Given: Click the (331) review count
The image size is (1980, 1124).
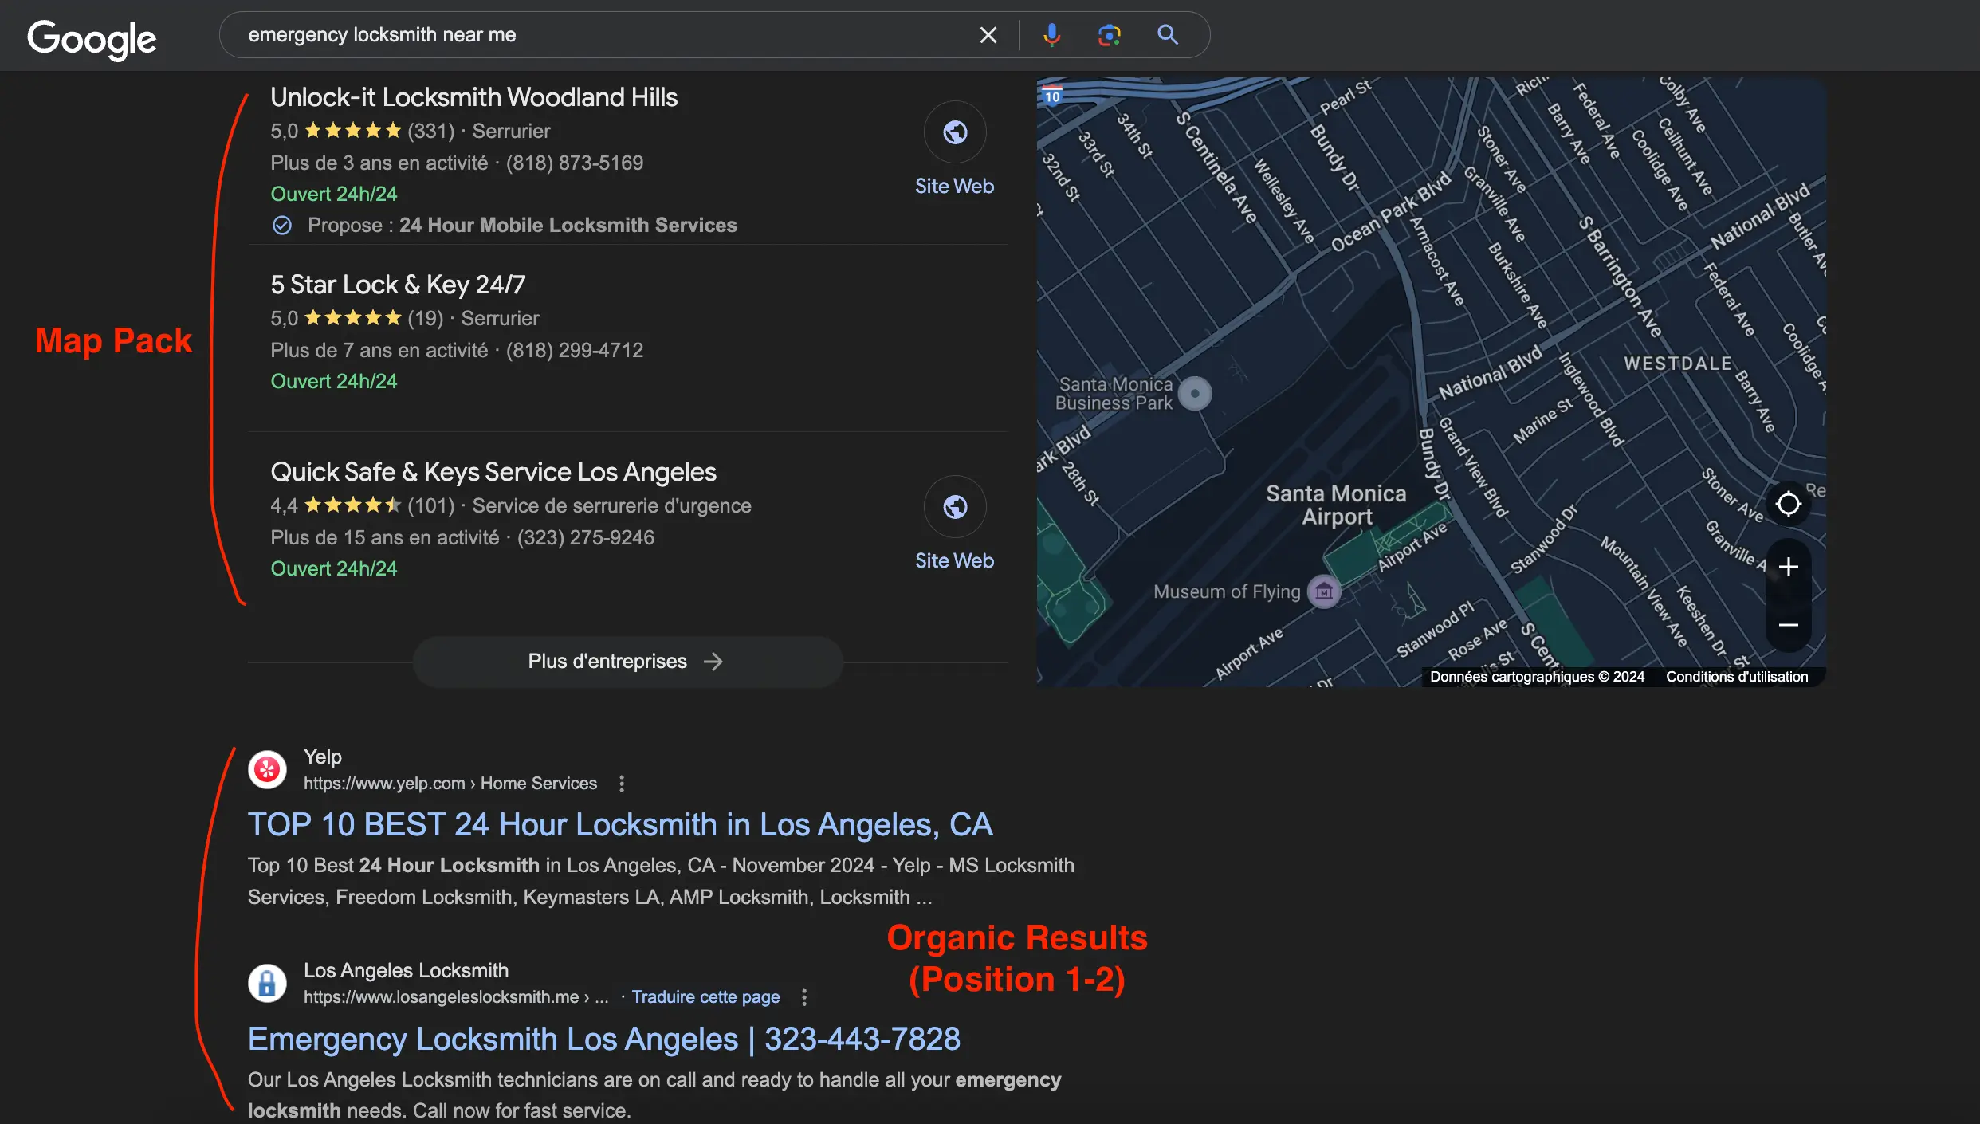Looking at the screenshot, I should tap(430, 131).
